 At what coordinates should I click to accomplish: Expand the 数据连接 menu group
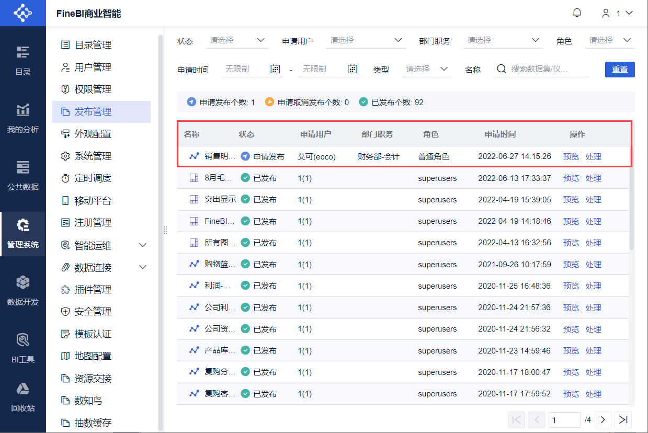tap(142, 267)
